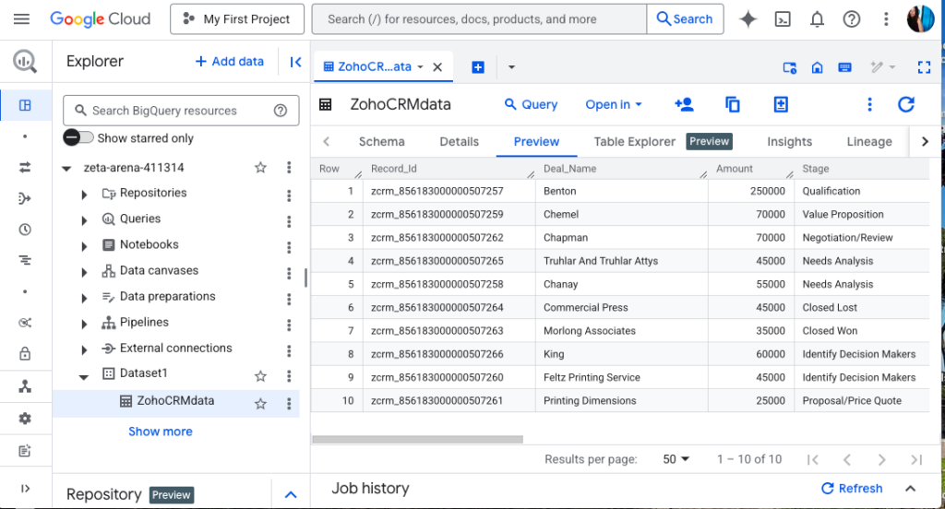Star the zeta-arena-411314 project
Viewport: 945px width, 509px height.
pyautogui.click(x=260, y=168)
